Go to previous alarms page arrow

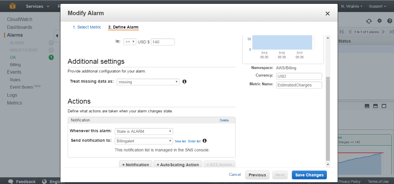tap(350, 32)
